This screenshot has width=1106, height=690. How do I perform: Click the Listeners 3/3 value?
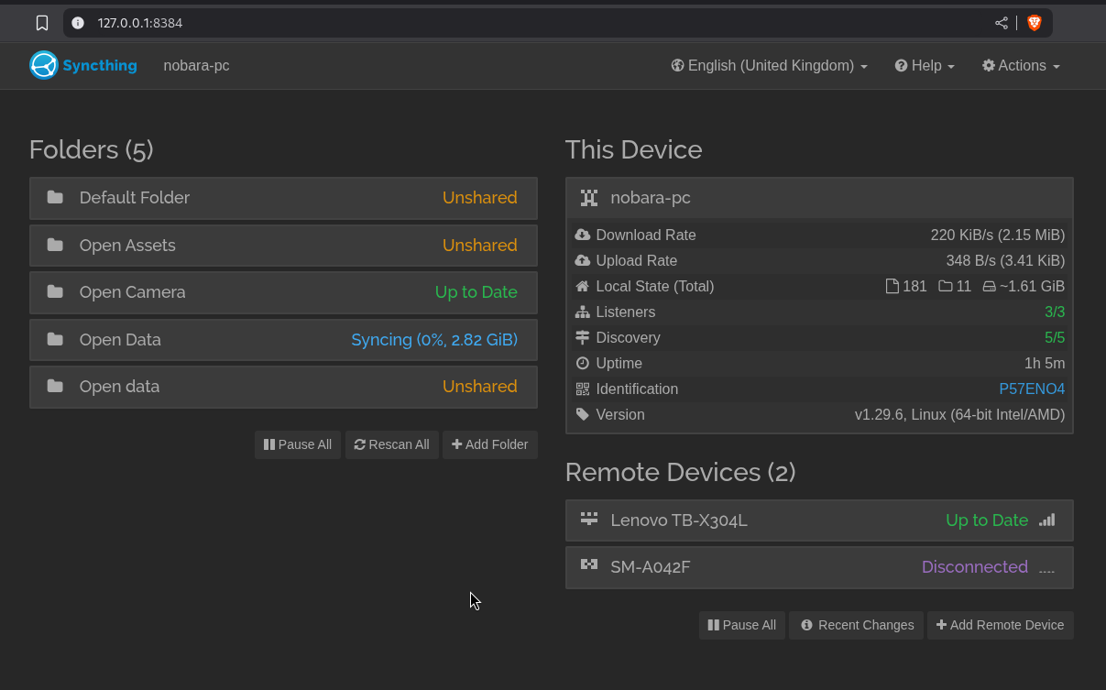(x=1055, y=312)
